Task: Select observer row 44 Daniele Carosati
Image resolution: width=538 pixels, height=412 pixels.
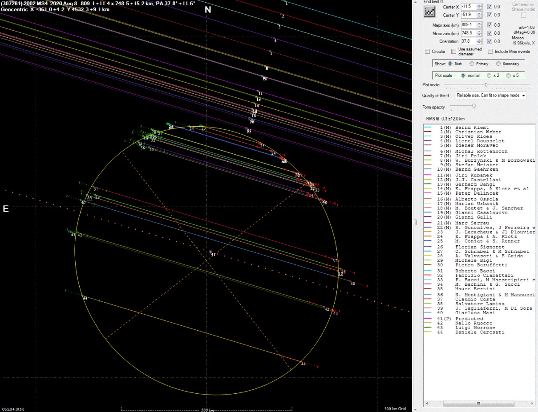Action: point(480,332)
